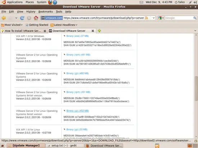Close the How To Install VMware Server tab
The width and height of the screenshot is (198, 148).
tap(45, 31)
